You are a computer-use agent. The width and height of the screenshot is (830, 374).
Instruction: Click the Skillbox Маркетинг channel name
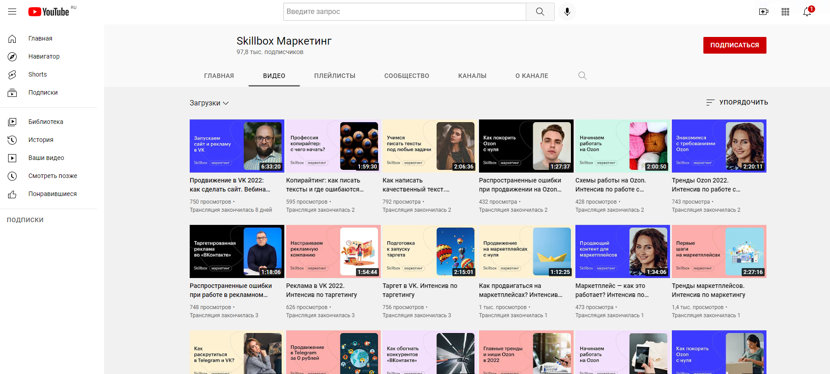tap(284, 41)
